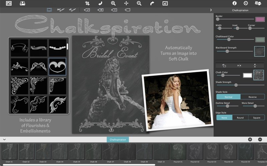Click the flip horizontal icon
Screen dimensions: 267x166
point(239,65)
